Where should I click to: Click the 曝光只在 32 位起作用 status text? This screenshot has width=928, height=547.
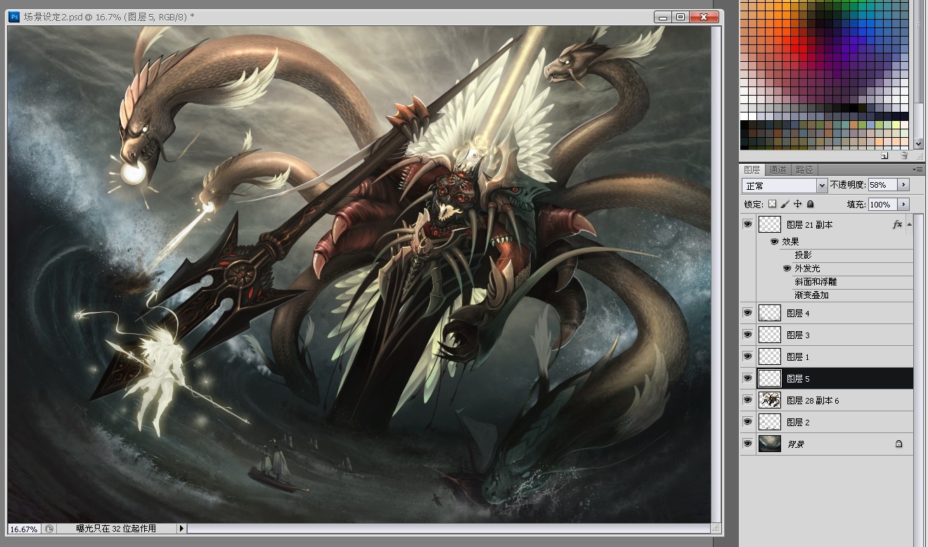point(116,529)
